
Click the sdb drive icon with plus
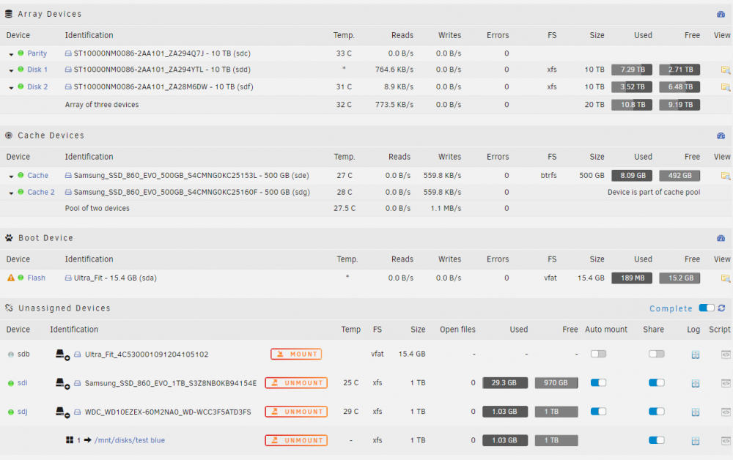62,355
